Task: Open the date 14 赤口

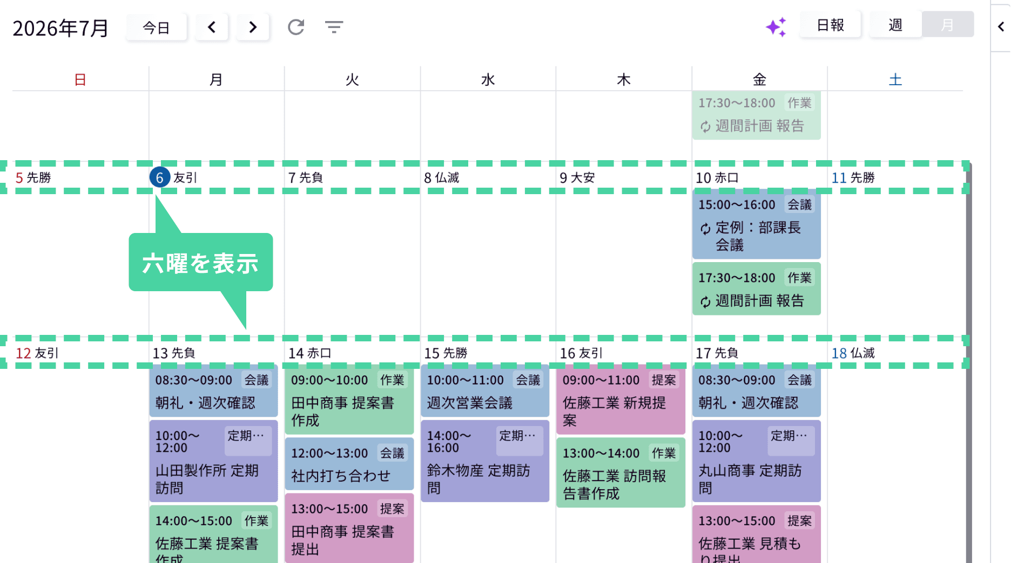Action: (309, 353)
